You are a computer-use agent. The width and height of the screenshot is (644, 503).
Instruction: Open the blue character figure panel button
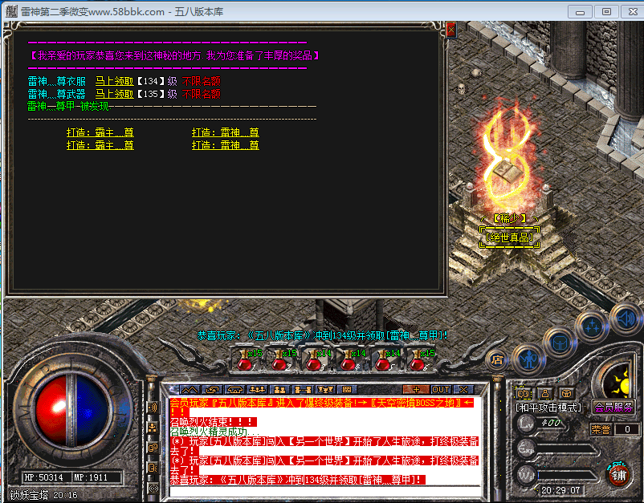point(529,359)
